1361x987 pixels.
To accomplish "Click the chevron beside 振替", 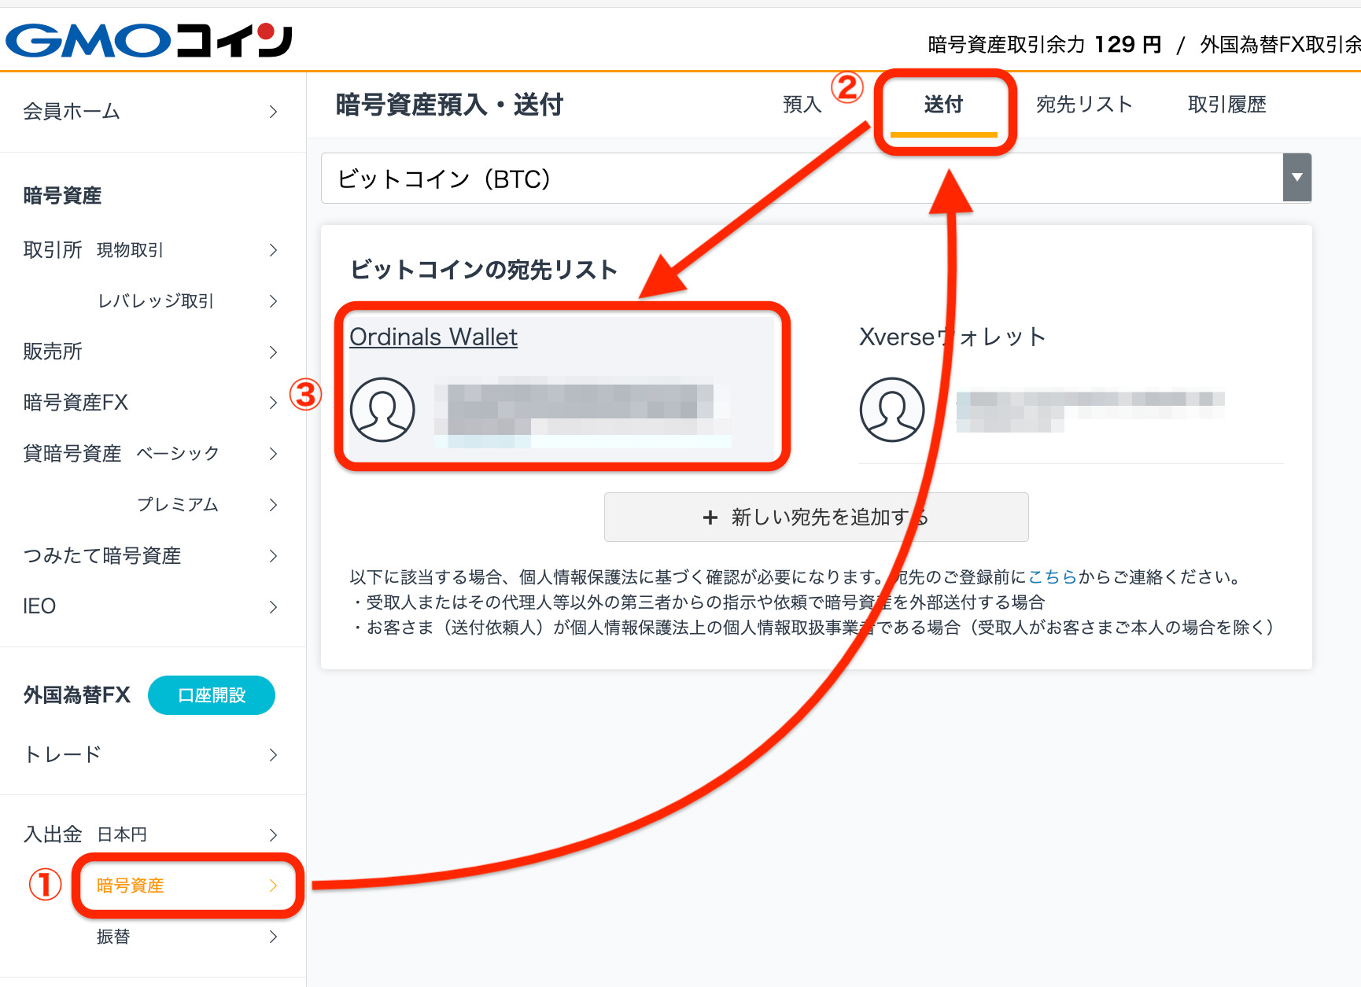I will (x=273, y=937).
